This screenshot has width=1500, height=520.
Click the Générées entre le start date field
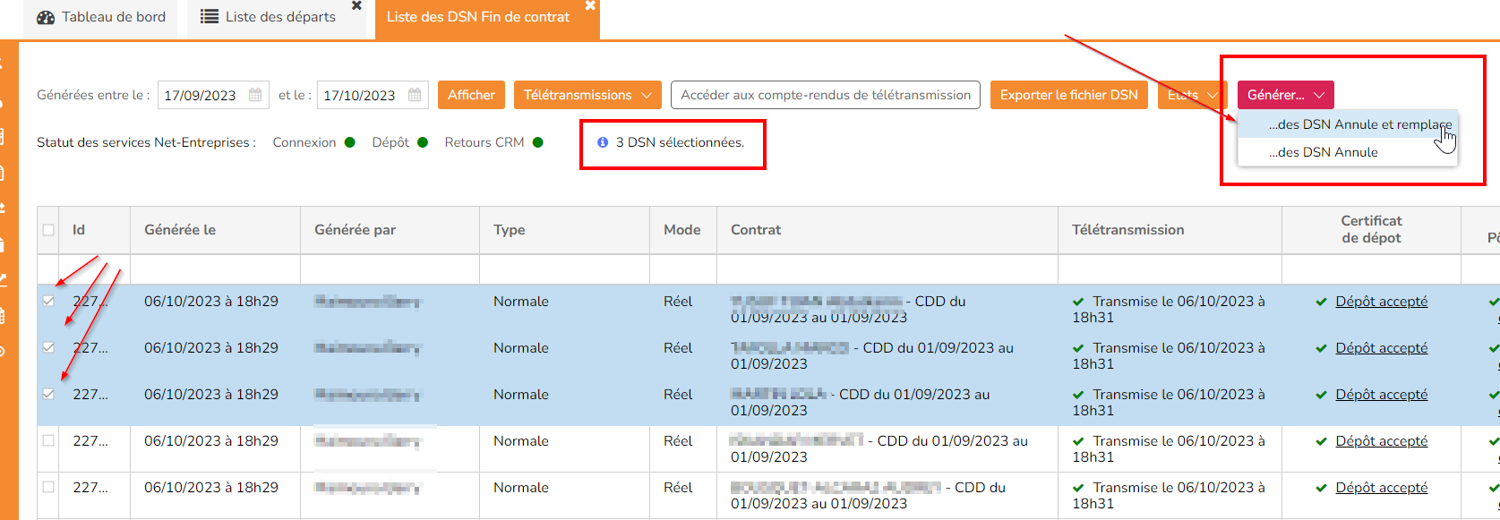tap(201, 95)
